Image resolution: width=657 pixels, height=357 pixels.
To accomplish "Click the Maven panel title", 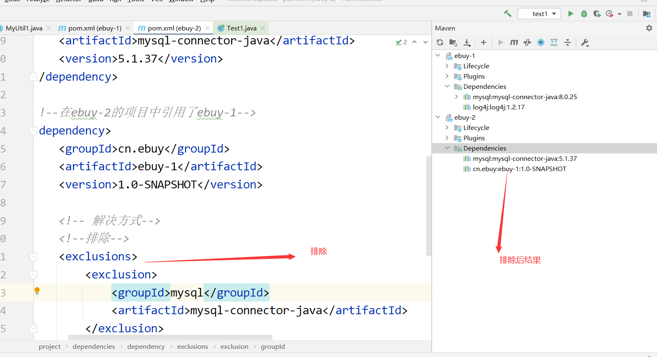I will click(x=445, y=28).
